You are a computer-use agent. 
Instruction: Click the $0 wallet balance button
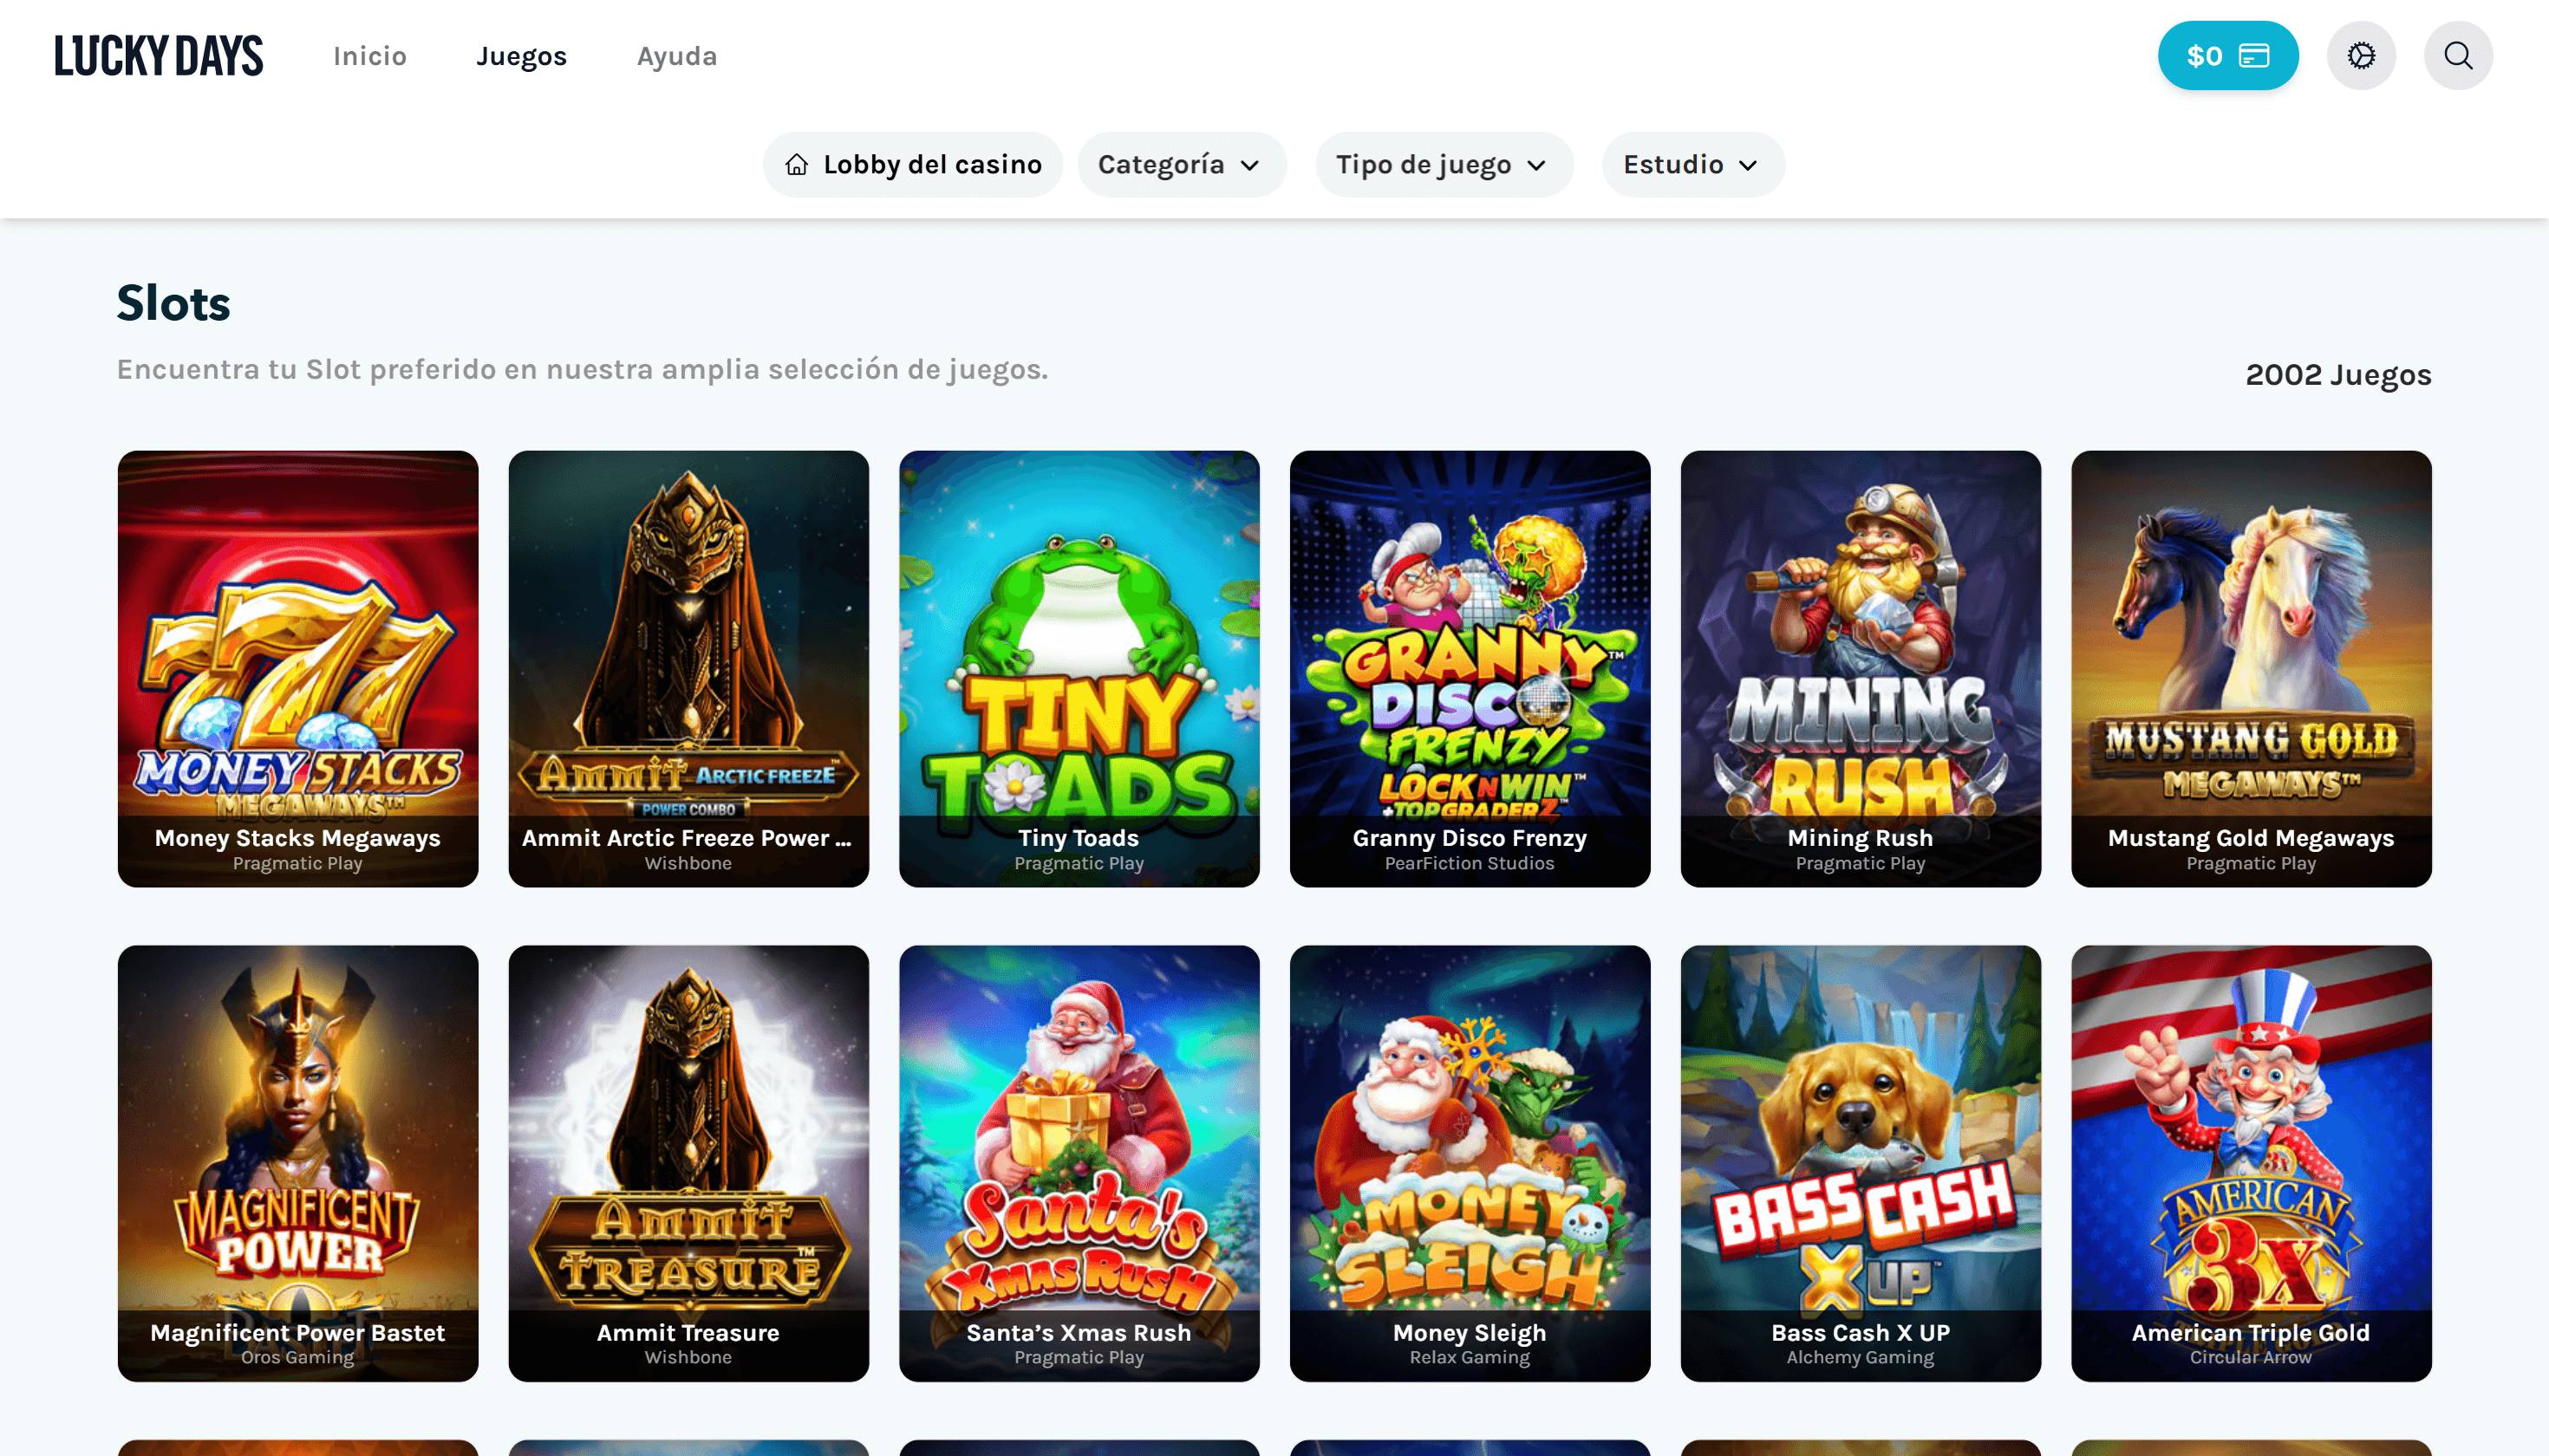[x=2226, y=56]
